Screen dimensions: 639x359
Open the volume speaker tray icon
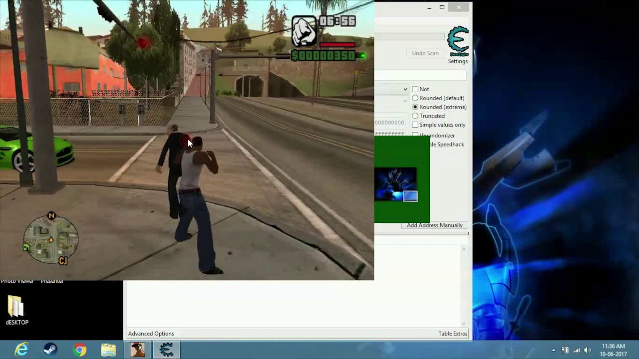point(588,350)
